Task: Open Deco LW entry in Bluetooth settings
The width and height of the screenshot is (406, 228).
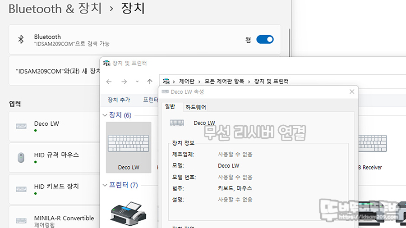Action: pyautogui.click(x=55, y=126)
